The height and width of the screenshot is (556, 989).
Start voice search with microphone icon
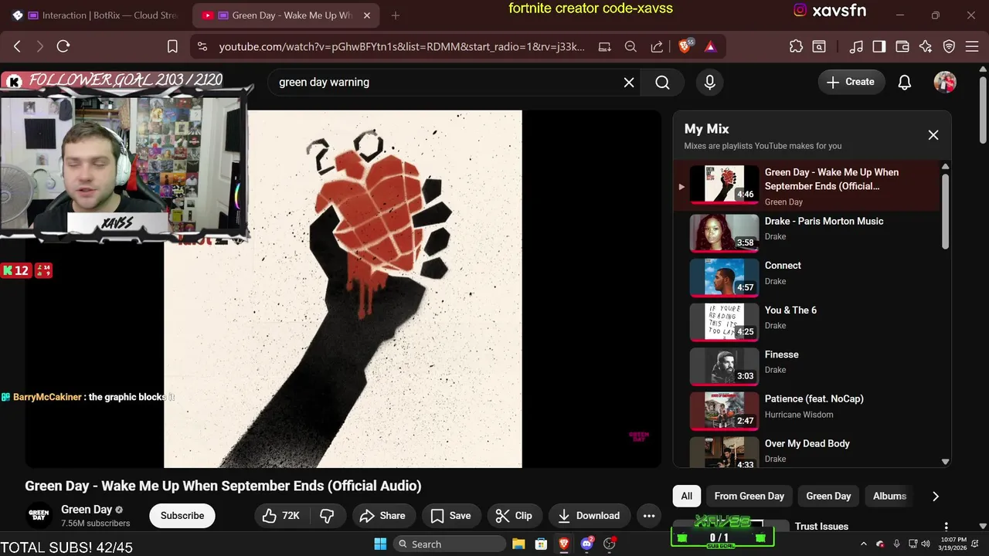[710, 82]
